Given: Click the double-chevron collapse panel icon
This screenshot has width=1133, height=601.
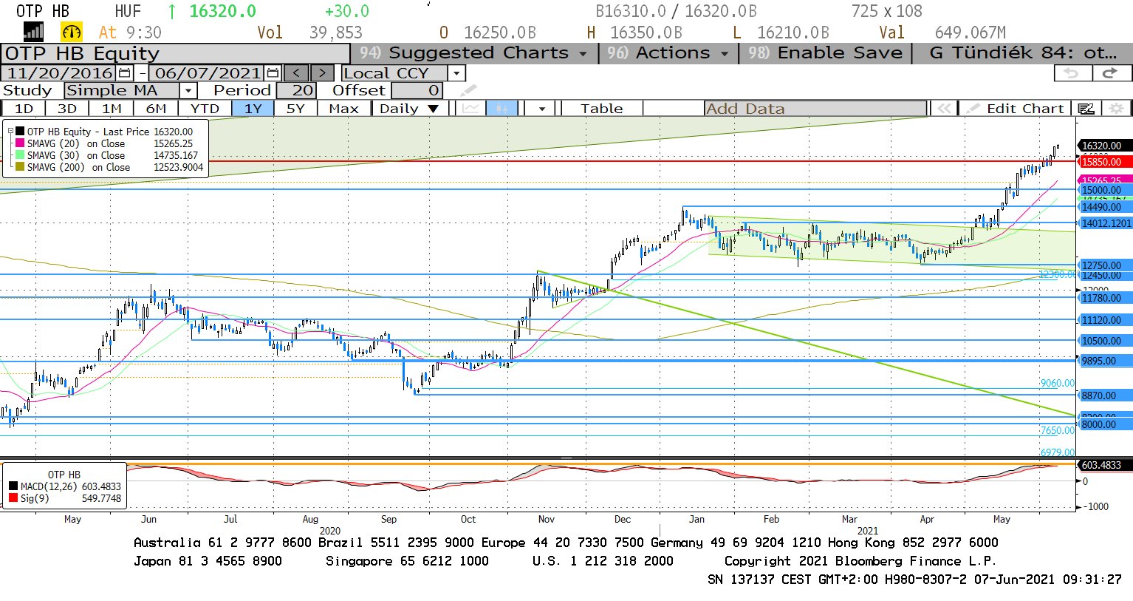Looking at the screenshot, I should [x=944, y=109].
